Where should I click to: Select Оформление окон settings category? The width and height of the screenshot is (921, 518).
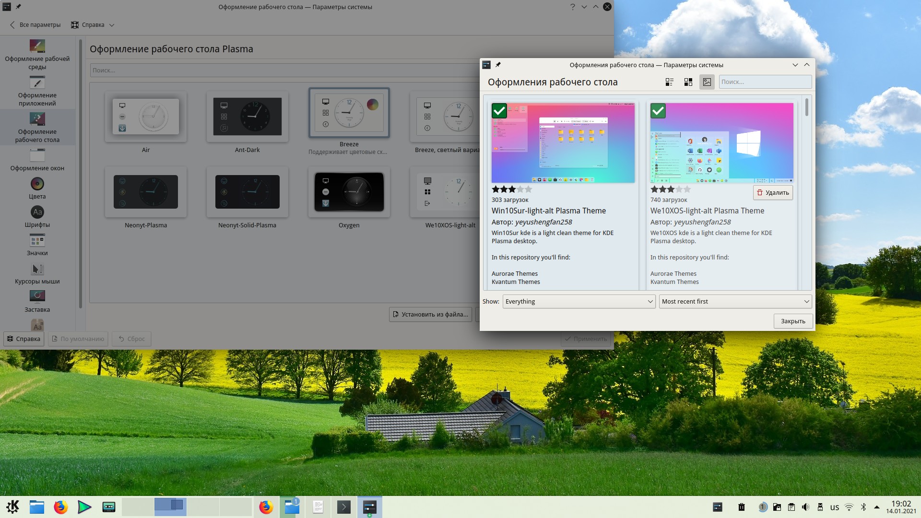click(37, 160)
